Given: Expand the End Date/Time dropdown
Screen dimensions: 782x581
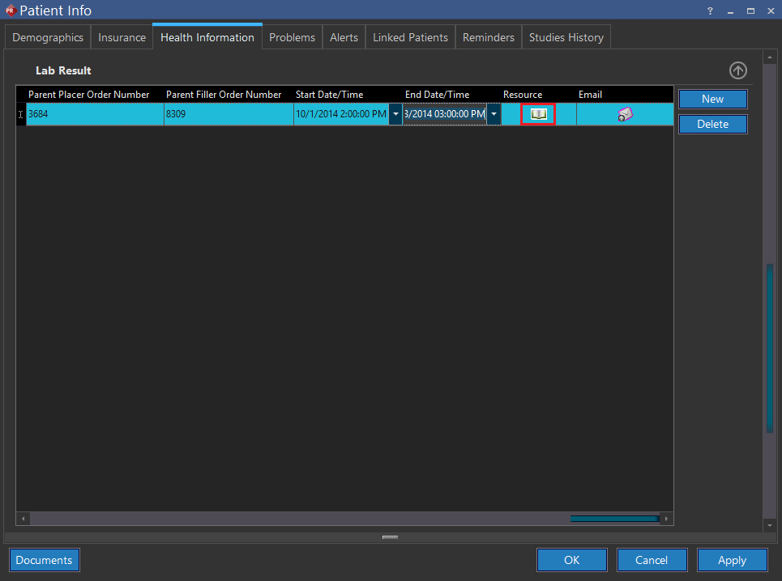Looking at the screenshot, I should [x=494, y=115].
